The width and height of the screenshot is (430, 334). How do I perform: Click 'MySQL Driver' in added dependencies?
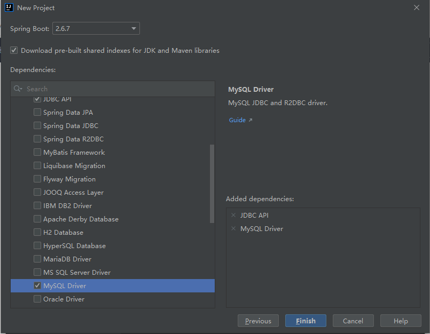pos(262,229)
